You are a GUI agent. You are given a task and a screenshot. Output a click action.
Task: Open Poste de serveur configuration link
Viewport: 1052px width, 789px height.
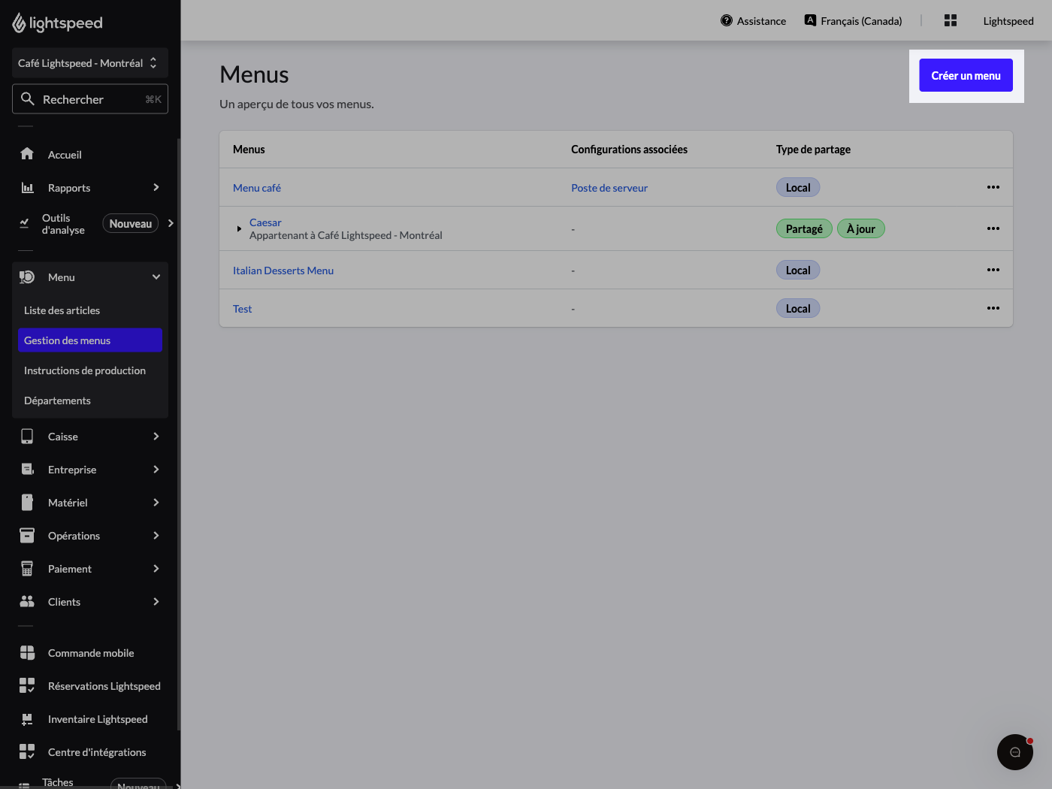[x=609, y=188]
